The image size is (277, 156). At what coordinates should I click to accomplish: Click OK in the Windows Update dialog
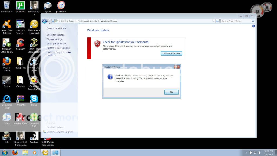172,92
